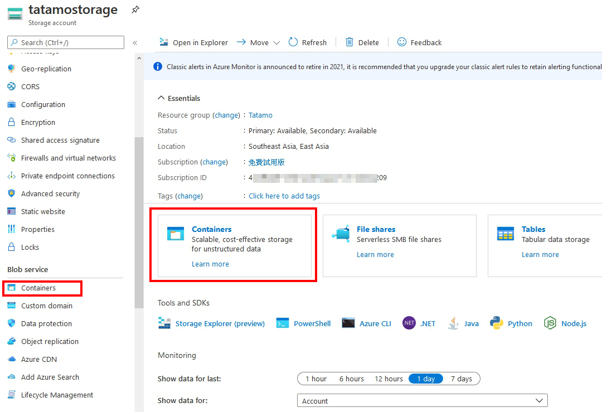This screenshot has height=412, width=602.
Task: Click the Object replication cloud icon
Action: point(12,341)
